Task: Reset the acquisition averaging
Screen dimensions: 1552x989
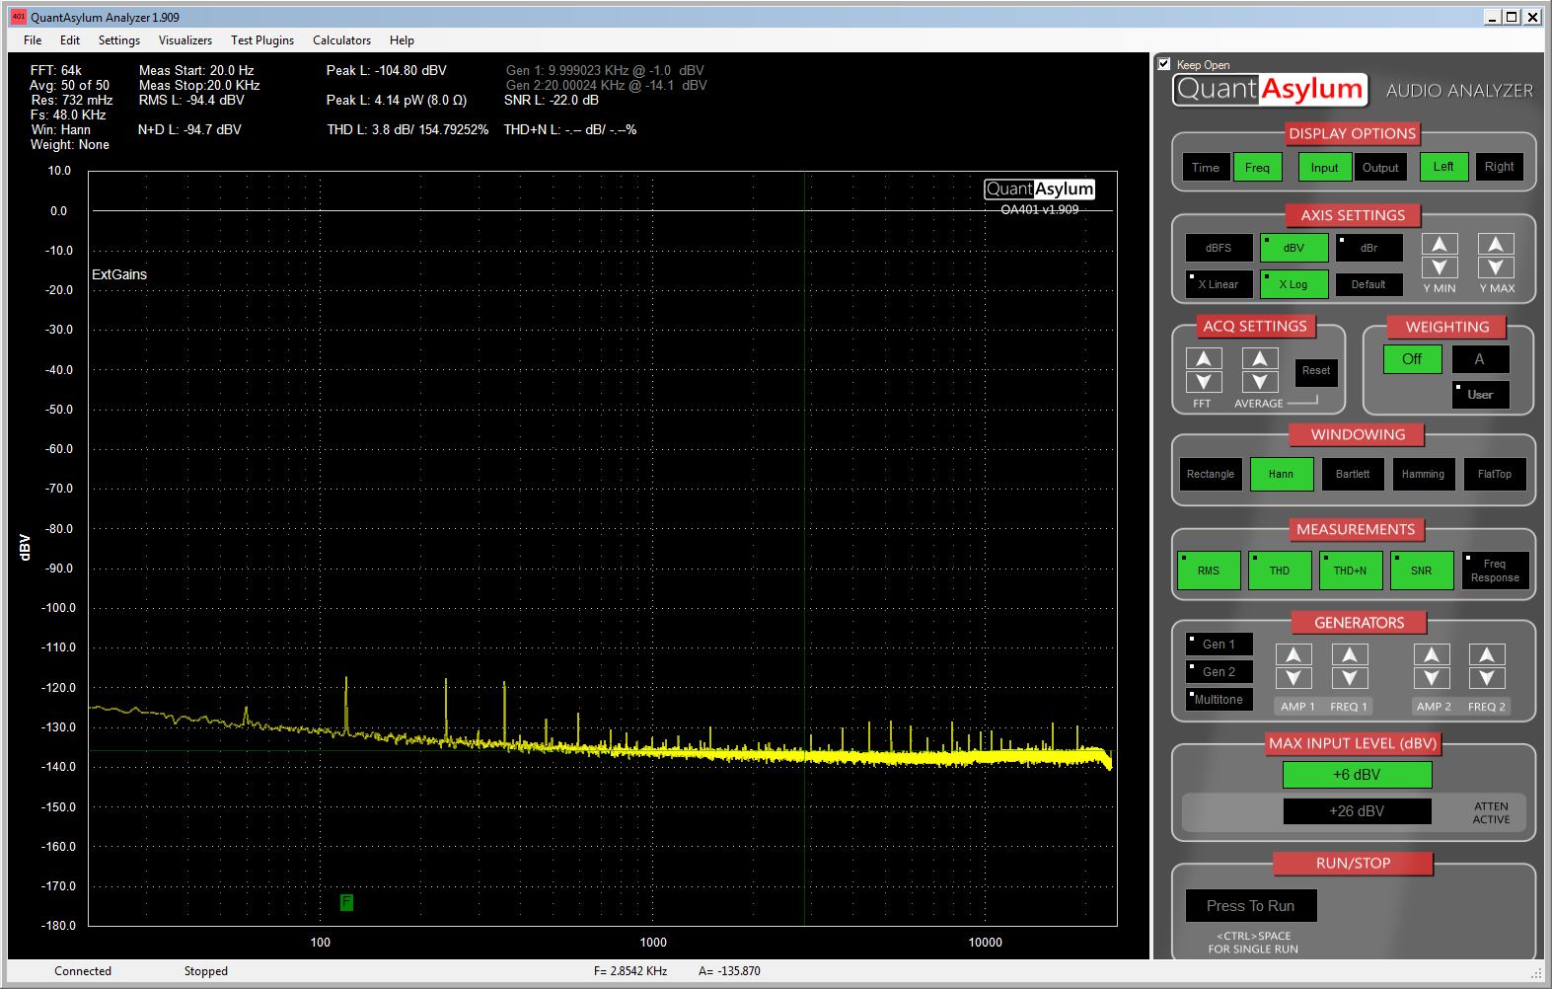Action: (1316, 371)
